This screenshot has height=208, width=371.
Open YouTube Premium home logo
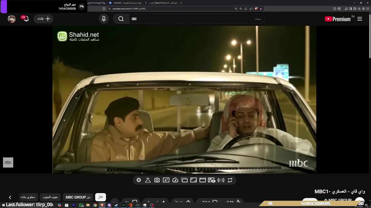pyautogui.click(x=337, y=19)
